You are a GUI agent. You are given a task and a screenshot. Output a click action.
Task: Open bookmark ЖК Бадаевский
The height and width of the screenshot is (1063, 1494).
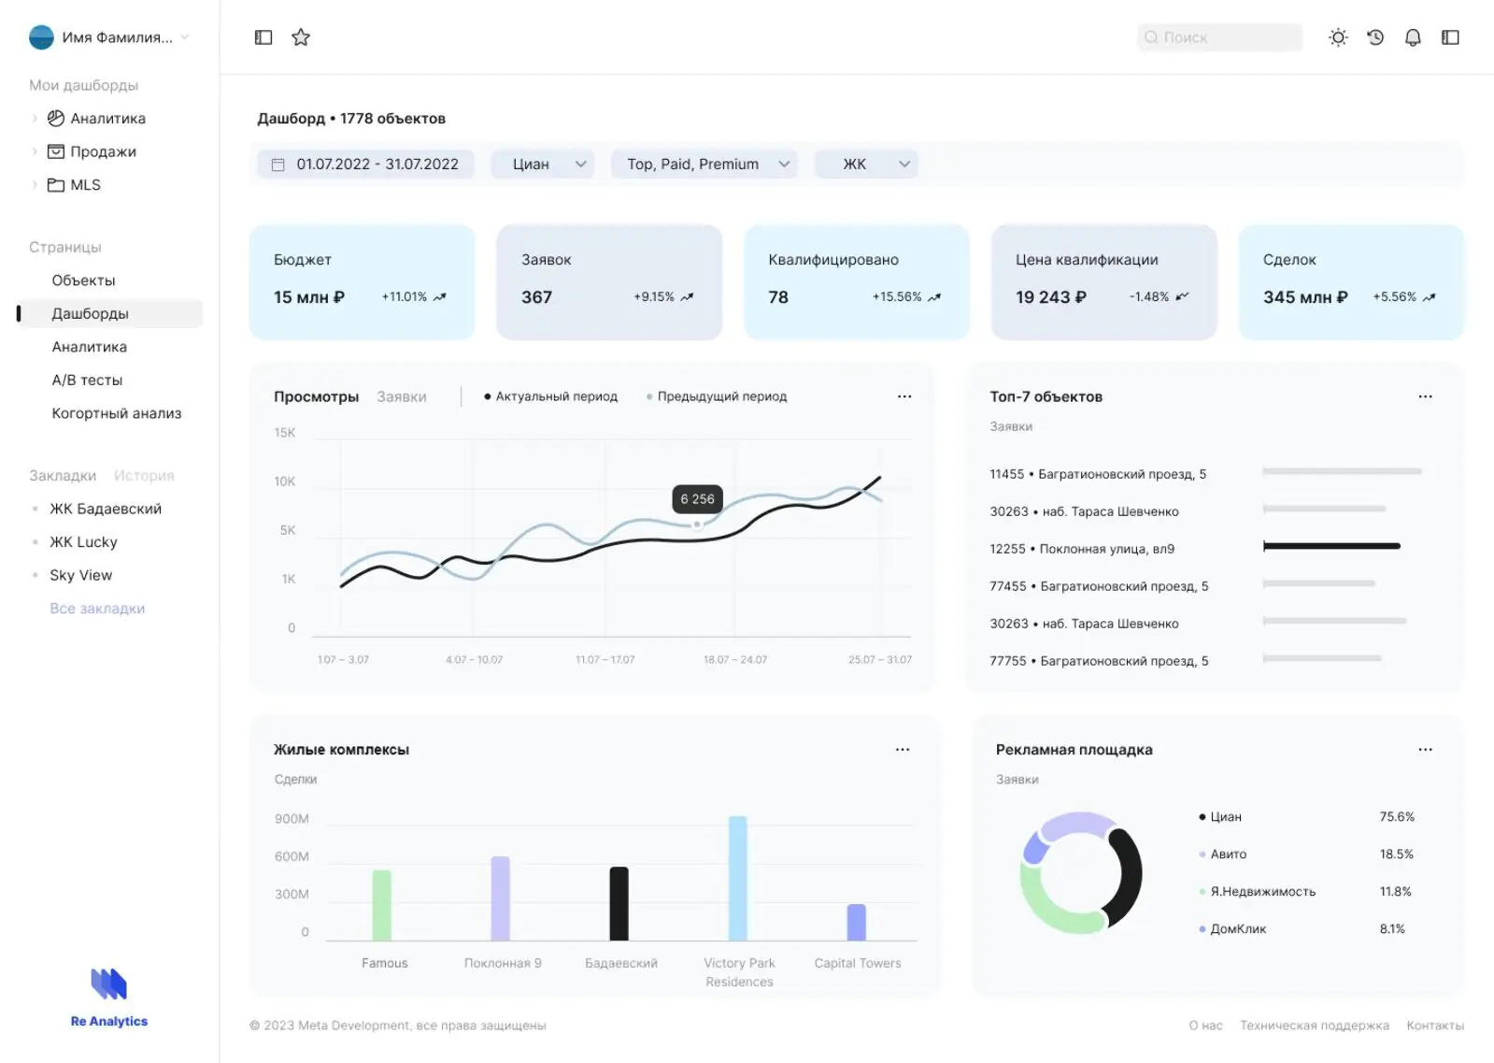pyautogui.click(x=106, y=509)
